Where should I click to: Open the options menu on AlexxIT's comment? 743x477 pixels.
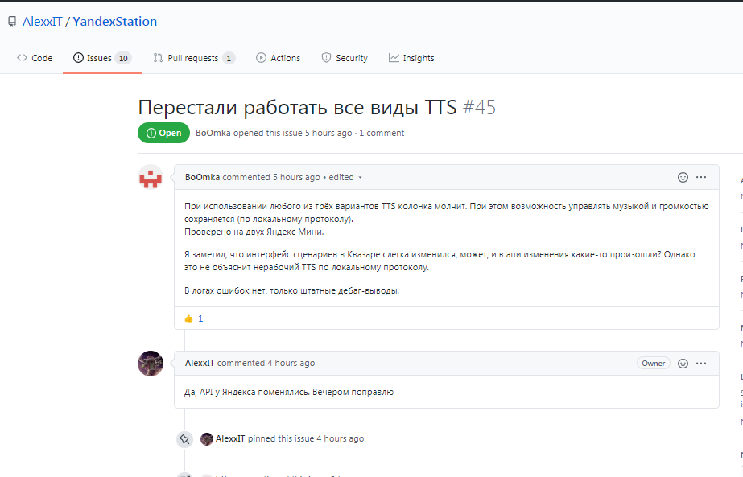701,364
